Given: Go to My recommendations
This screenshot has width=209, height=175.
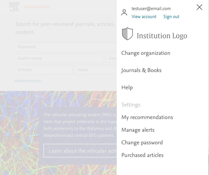Looking at the screenshot, I should coord(147,117).
